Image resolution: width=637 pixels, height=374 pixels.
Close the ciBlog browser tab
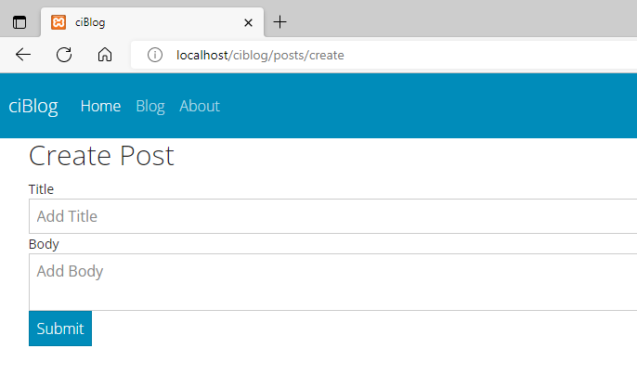point(248,23)
